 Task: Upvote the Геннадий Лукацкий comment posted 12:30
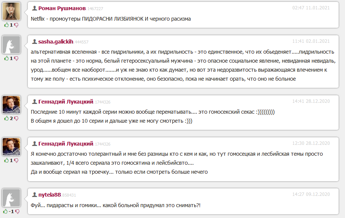[6, 161]
